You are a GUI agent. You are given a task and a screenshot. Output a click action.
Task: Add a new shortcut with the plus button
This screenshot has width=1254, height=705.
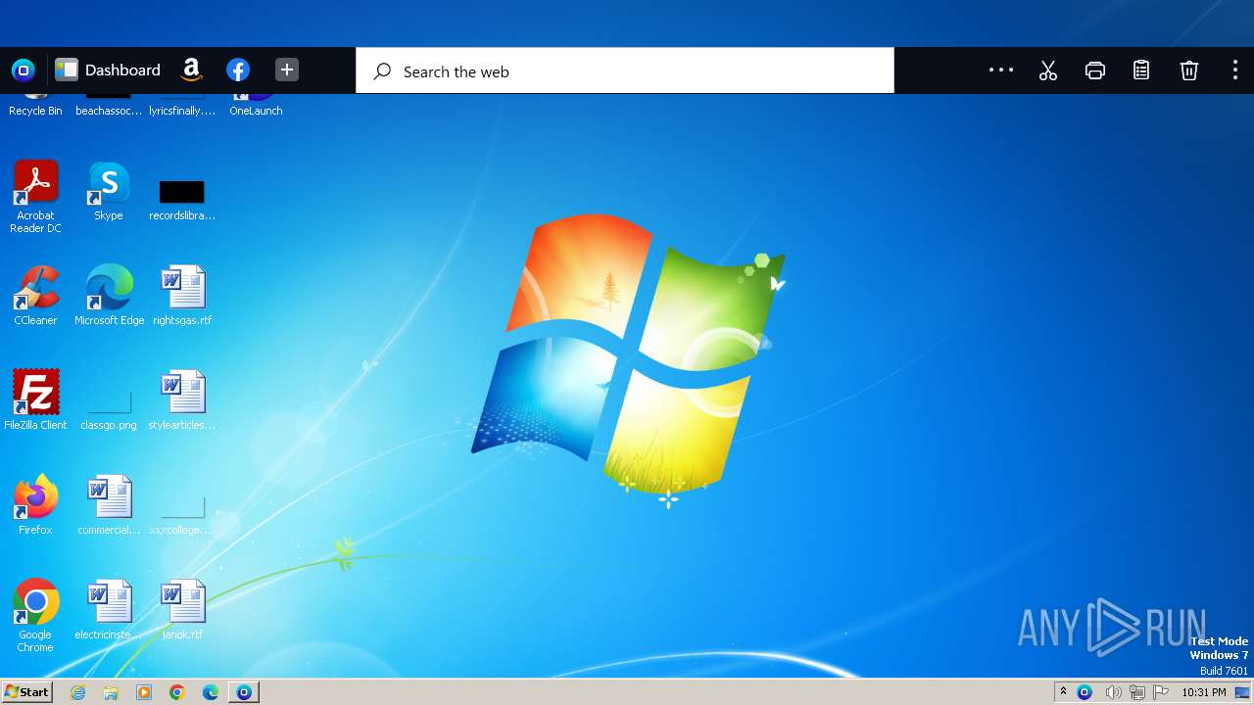pyautogui.click(x=286, y=70)
